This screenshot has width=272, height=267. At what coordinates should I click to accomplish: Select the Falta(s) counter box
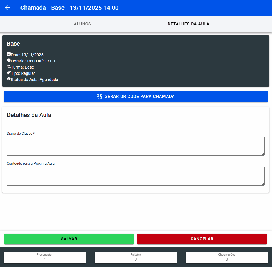[136, 257]
